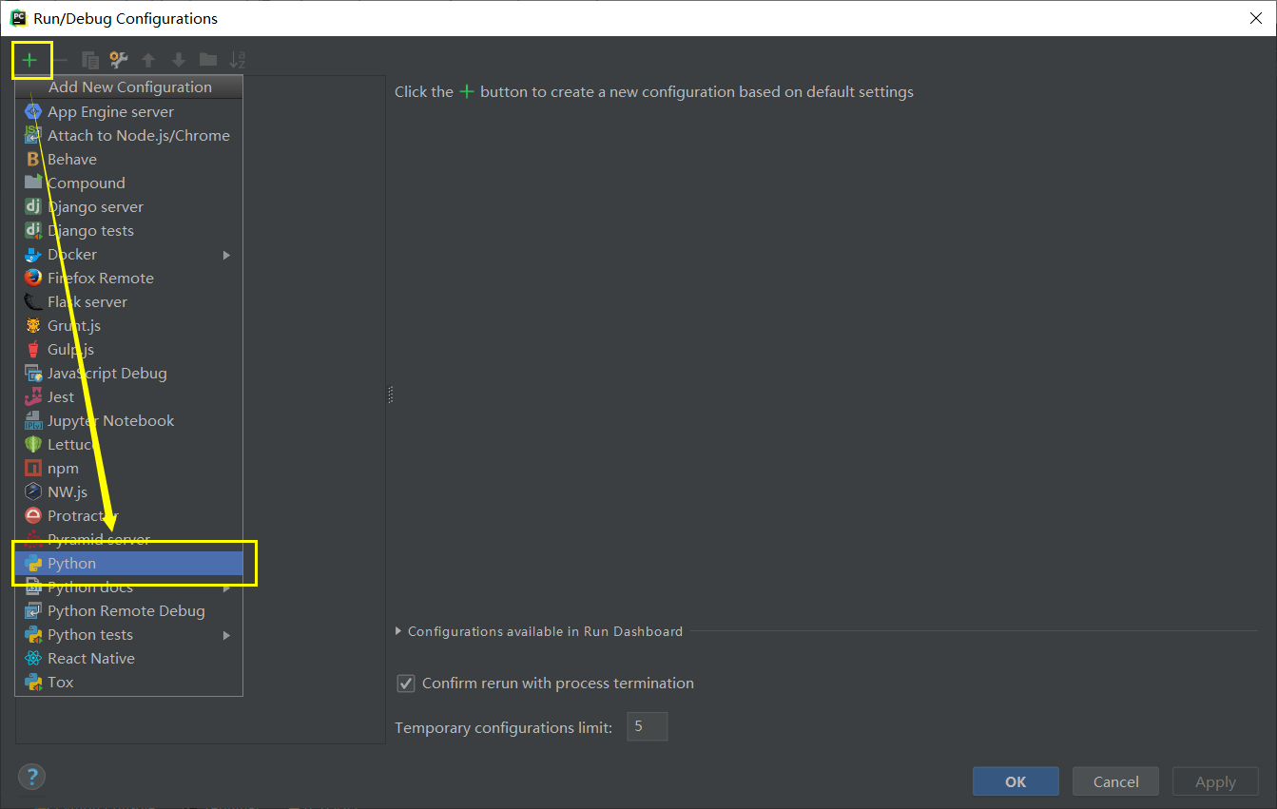The height and width of the screenshot is (809, 1277).
Task: Choose Python Remote Debug configuration type
Action: coord(128,610)
